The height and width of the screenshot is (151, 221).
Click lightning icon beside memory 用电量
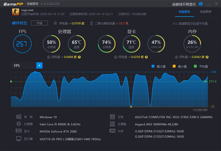click(x=176, y=57)
